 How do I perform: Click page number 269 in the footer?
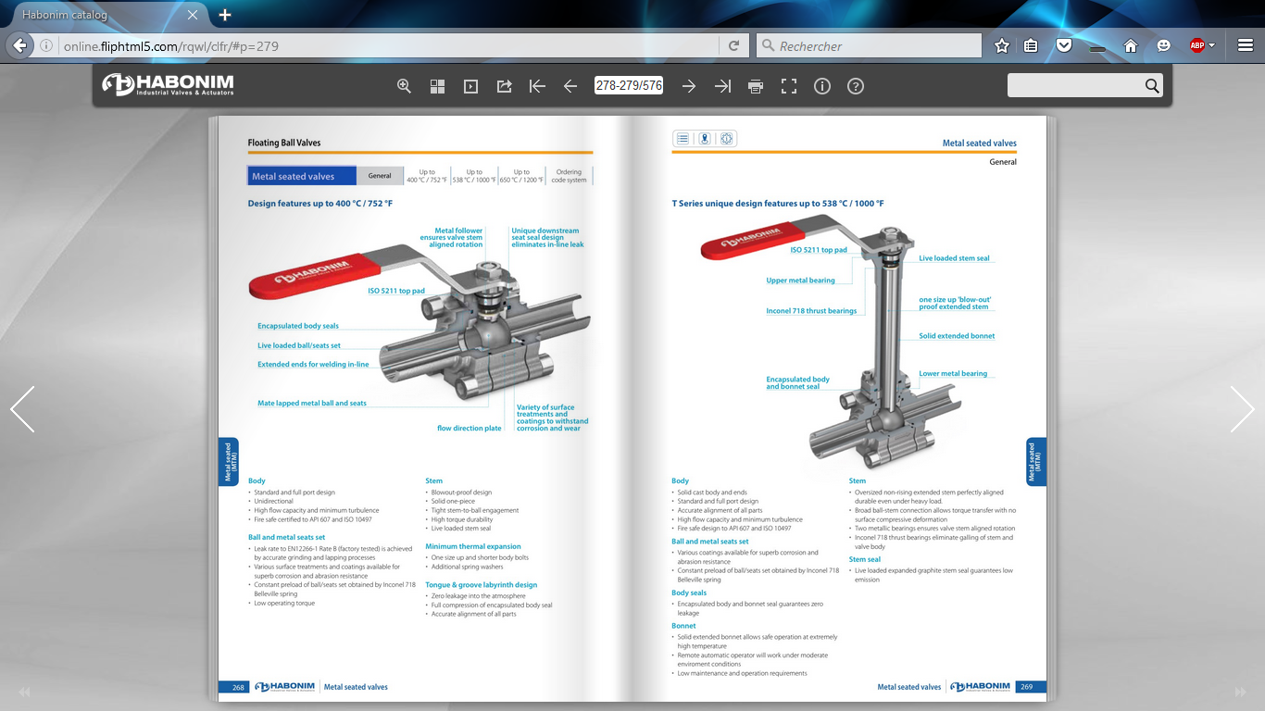pyautogui.click(x=1025, y=687)
